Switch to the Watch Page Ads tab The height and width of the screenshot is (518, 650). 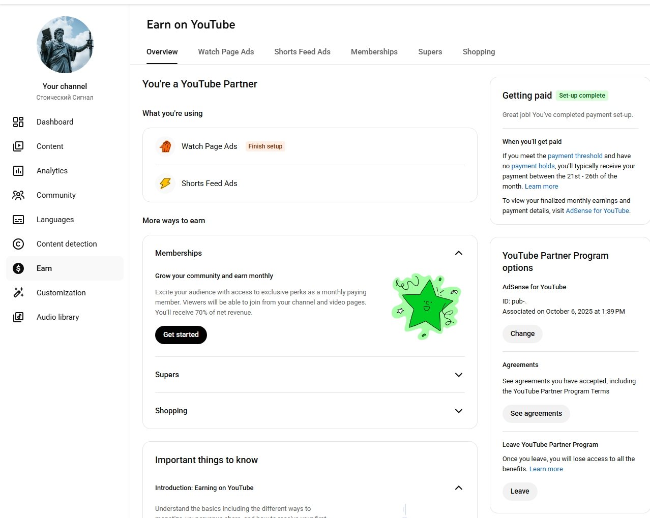click(226, 52)
